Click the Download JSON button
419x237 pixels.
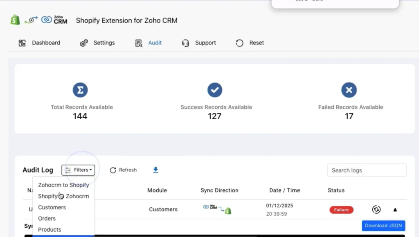383,225
